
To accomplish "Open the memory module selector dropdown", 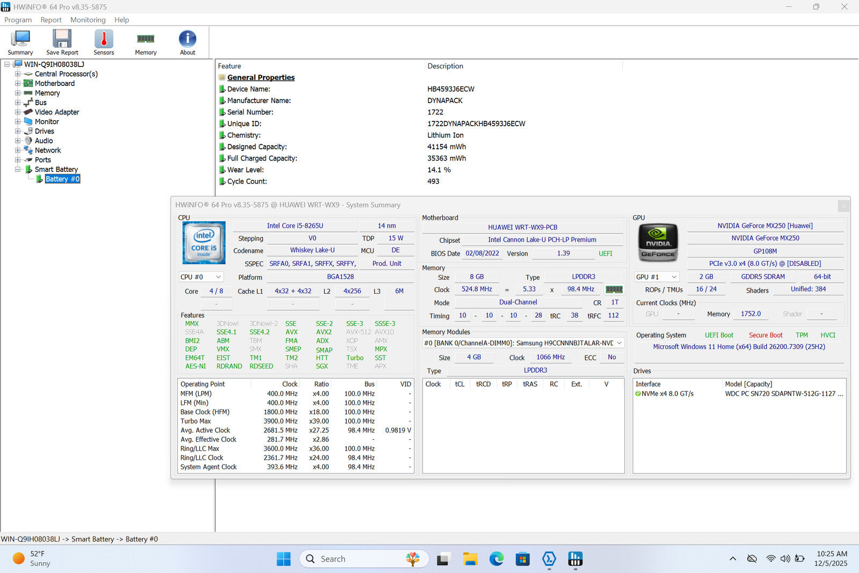I will point(523,343).
